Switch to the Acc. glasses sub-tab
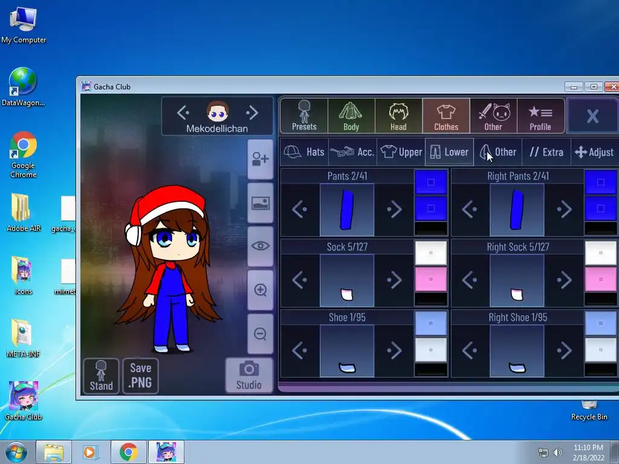Image resolution: width=619 pixels, height=464 pixels. pos(352,152)
